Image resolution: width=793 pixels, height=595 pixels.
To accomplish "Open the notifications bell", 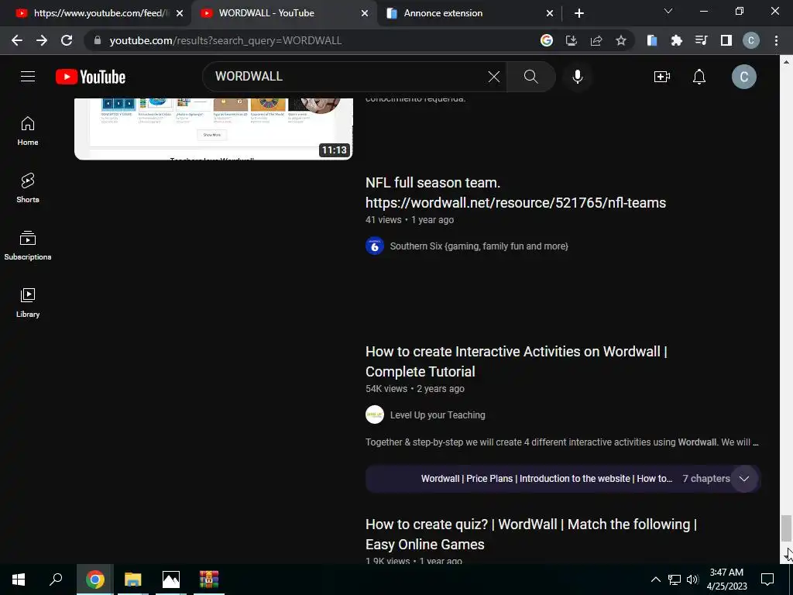I will tap(699, 77).
